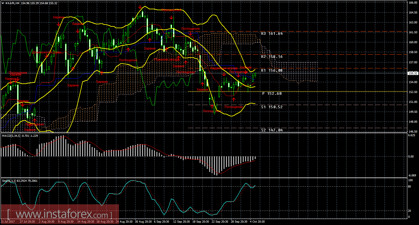Screen dimensions: 419x225
Task: Click the current price tag 155.32
Action: (412, 73)
